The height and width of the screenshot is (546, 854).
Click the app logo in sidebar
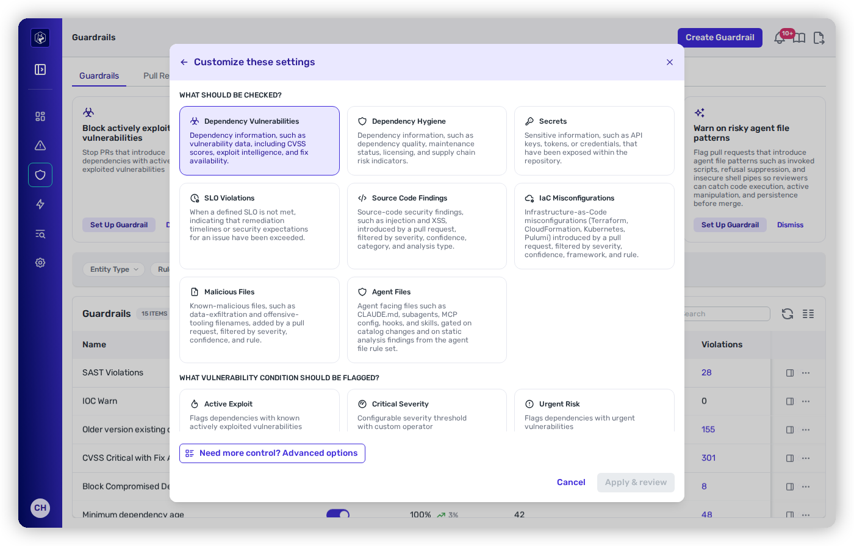tap(40, 38)
